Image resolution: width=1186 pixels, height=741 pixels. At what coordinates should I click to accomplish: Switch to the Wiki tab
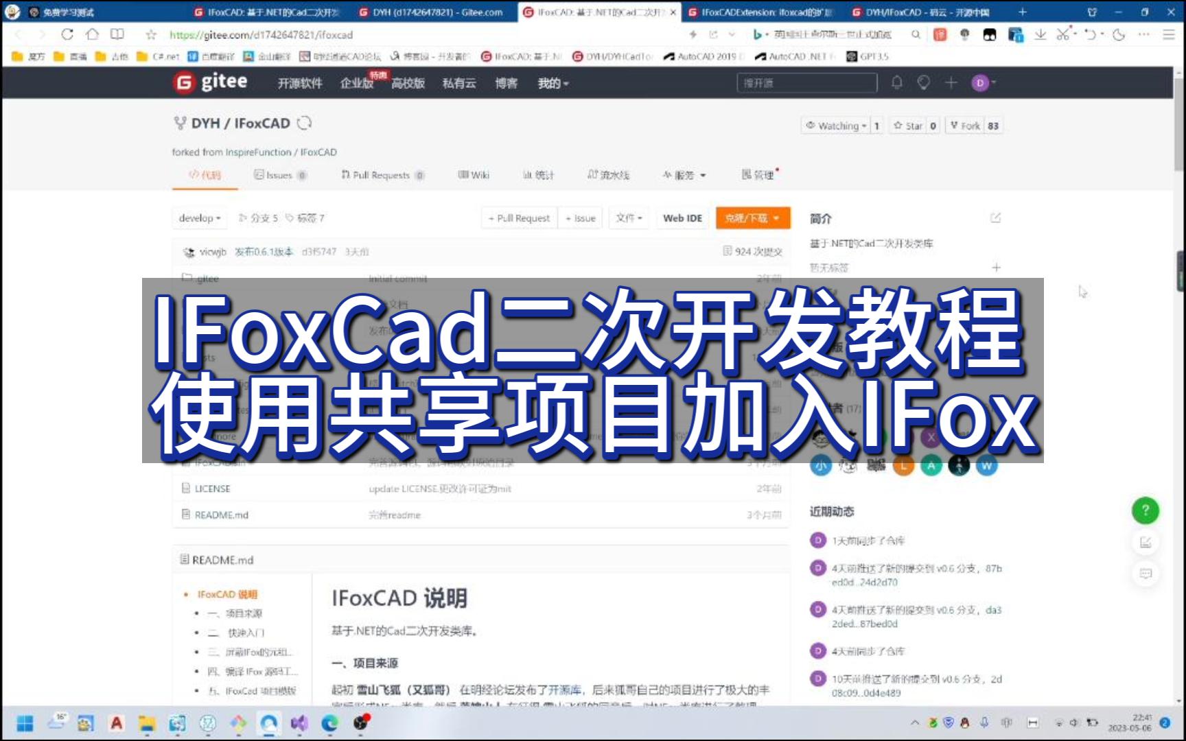click(474, 175)
